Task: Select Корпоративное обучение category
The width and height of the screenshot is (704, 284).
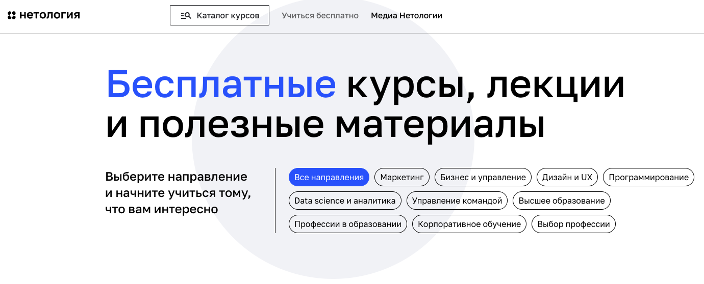Action: [469, 224]
